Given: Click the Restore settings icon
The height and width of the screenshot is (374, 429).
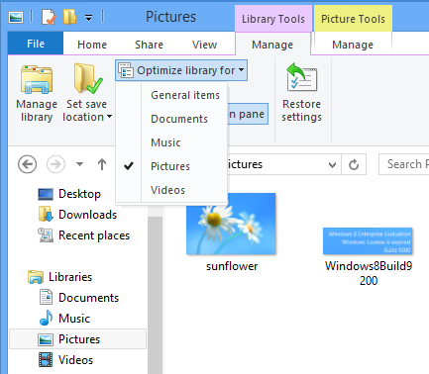Looking at the screenshot, I should (302, 78).
